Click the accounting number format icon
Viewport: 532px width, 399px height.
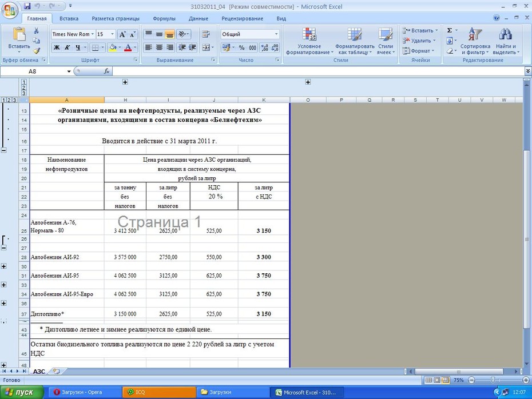pyautogui.click(x=226, y=47)
